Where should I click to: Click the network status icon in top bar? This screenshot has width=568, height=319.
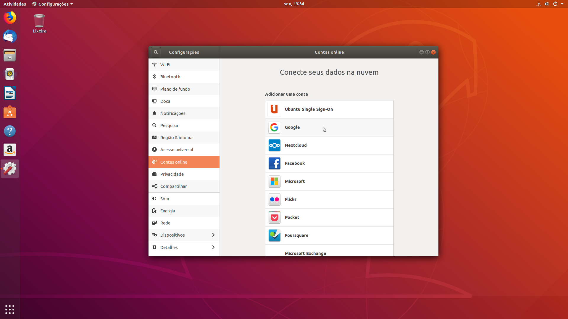coord(538,4)
